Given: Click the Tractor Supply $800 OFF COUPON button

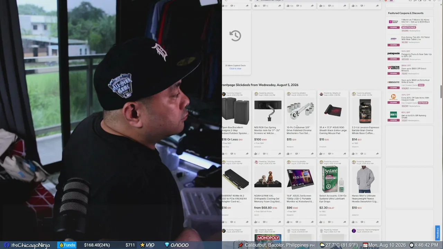Looking at the screenshot, I should tap(394, 73).
